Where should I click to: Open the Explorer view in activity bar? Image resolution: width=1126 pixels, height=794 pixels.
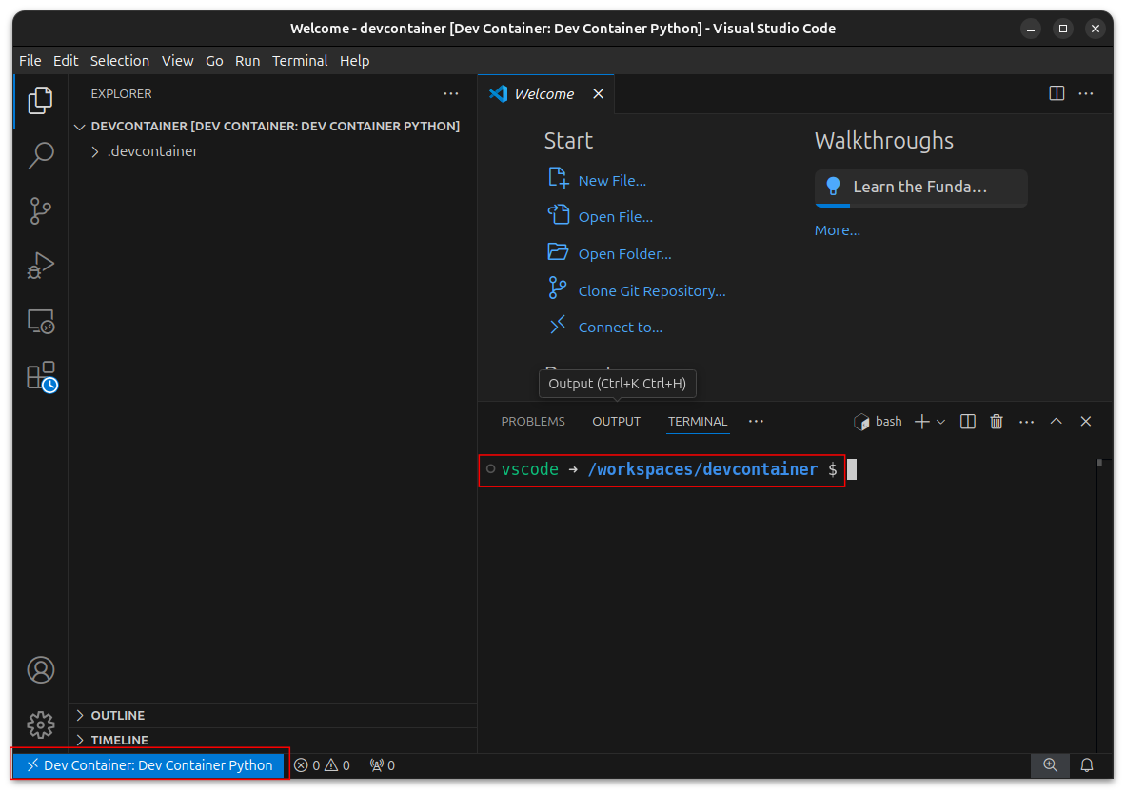(x=40, y=101)
